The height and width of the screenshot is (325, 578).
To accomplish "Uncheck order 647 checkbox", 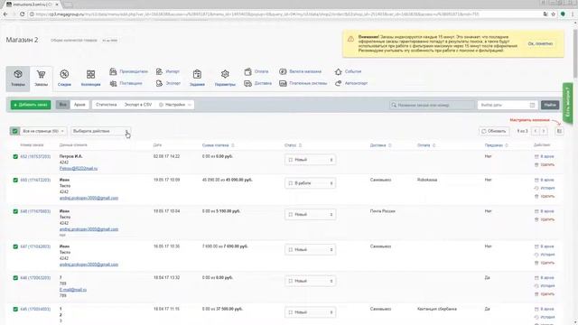I will click(15, 246).
